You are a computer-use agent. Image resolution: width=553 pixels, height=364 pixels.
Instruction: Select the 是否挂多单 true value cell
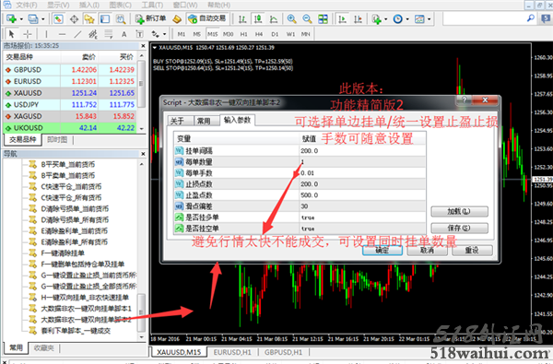tap(362, 217)
